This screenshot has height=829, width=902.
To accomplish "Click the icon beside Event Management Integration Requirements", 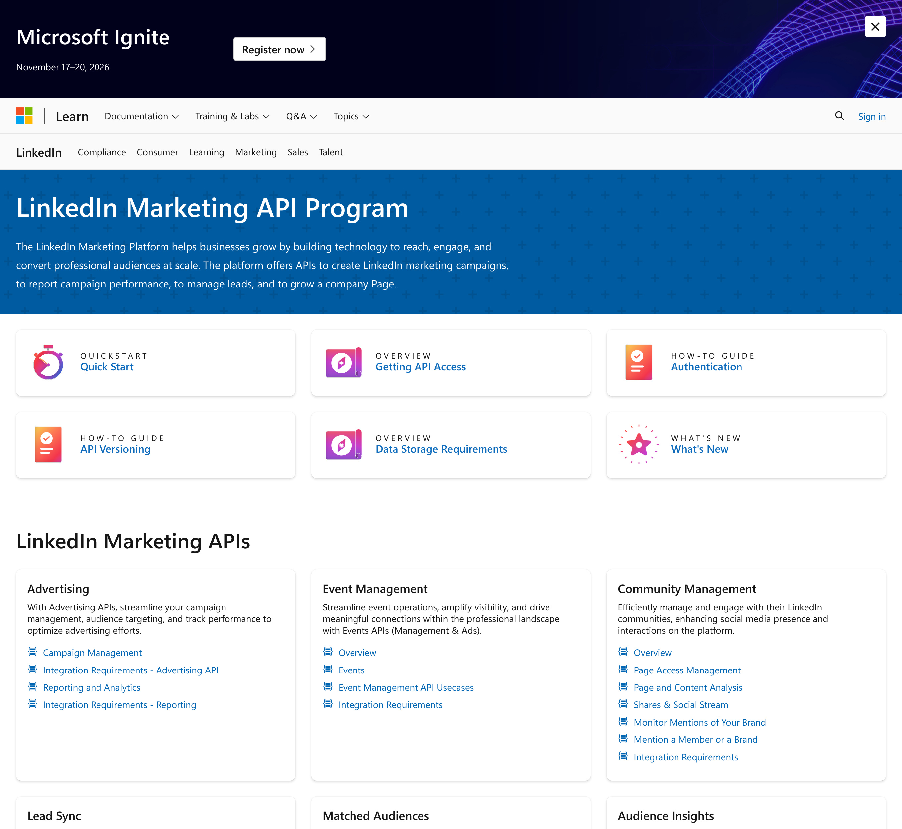I will pyautogui.click(x=328, y=704).
